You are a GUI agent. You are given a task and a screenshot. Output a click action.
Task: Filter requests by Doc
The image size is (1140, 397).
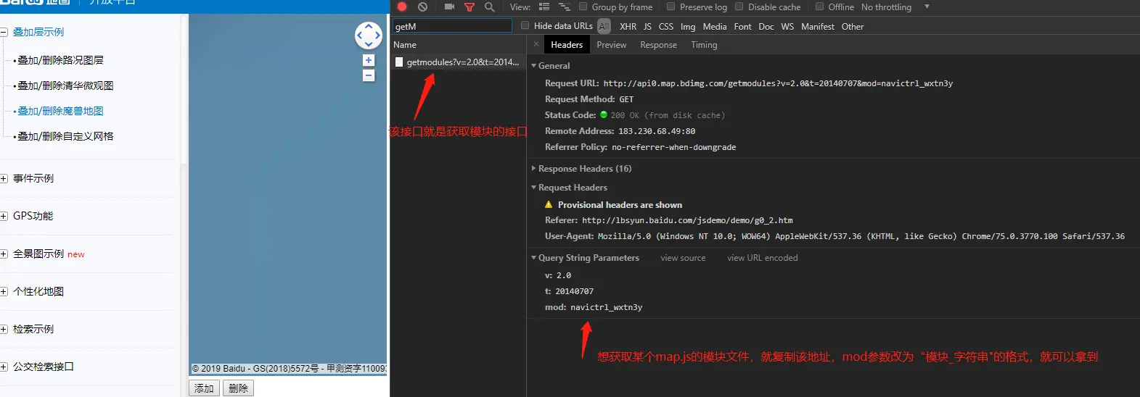tap(766, 27)
